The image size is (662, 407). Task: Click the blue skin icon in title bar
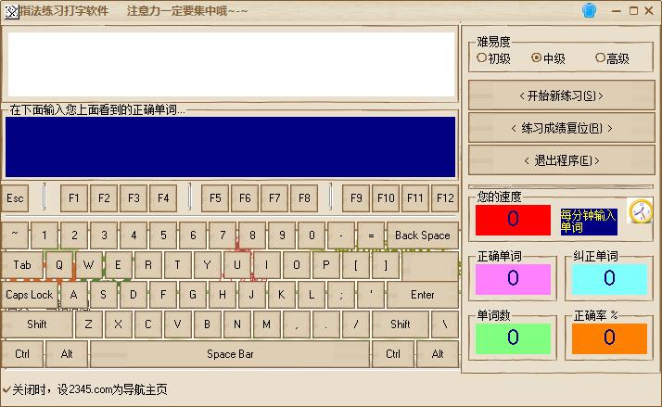pyautogui.click(x=588, y=10)
